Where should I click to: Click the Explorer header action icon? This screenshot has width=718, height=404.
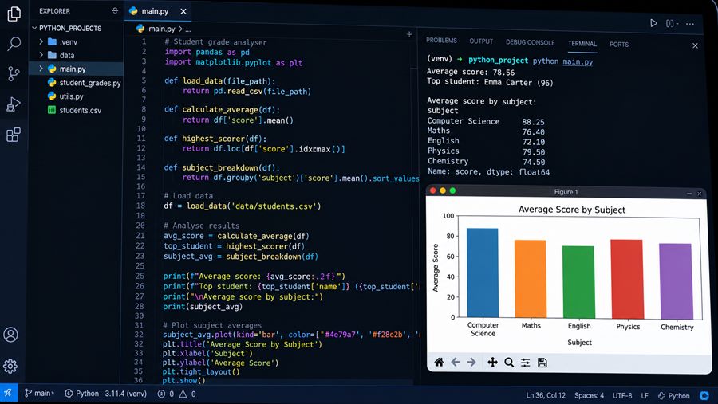[x=115, y=10]
